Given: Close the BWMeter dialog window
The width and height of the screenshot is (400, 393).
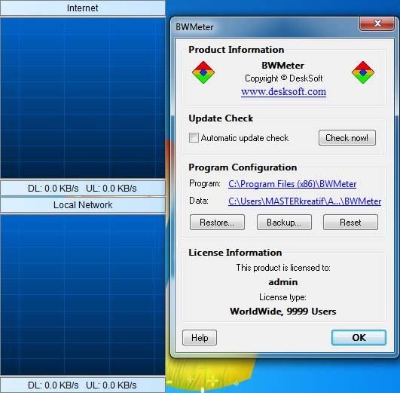Looking at the screenshot, I should [x=377, y=23].
